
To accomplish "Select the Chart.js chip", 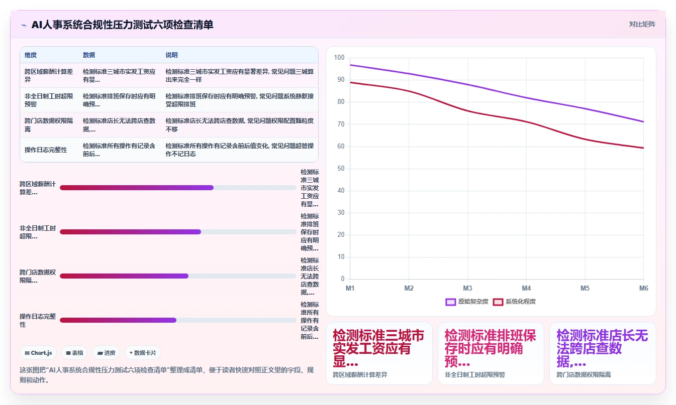I will 38,353.
